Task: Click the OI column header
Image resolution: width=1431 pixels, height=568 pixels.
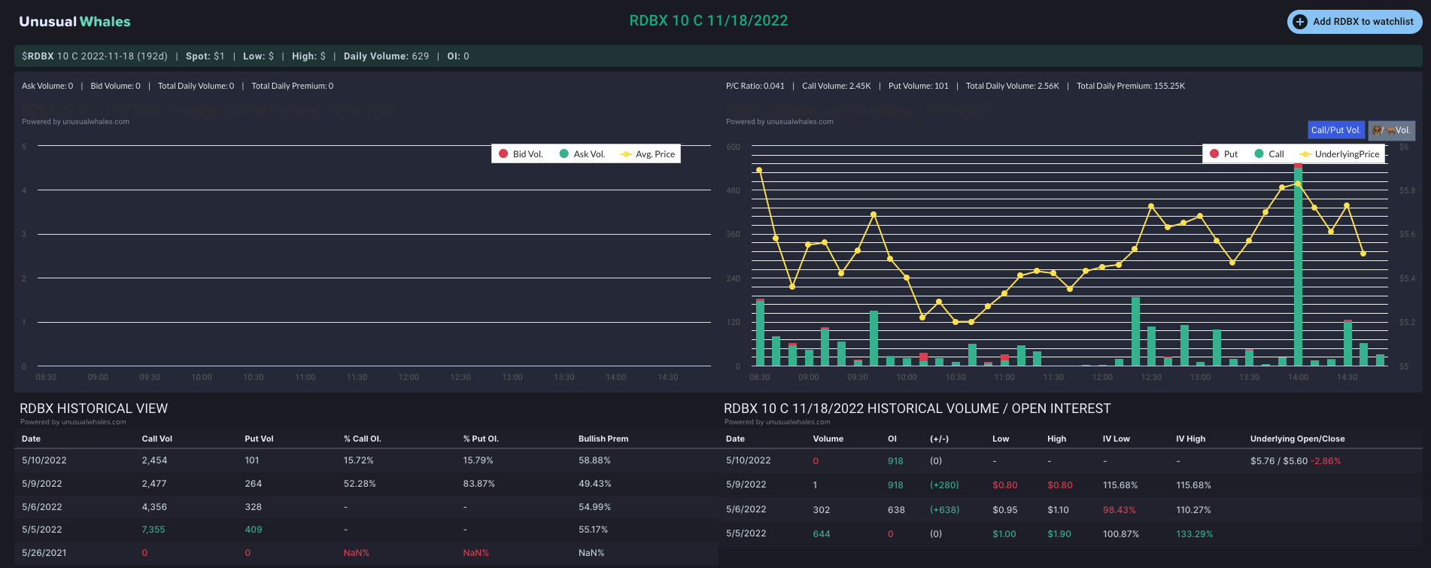Action: [x=892, y=439]
